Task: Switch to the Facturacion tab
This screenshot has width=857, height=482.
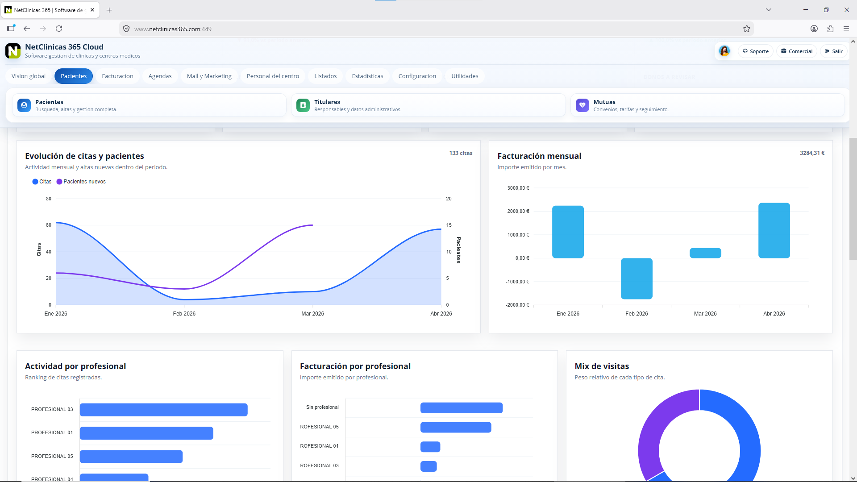Action: point(117,76)
